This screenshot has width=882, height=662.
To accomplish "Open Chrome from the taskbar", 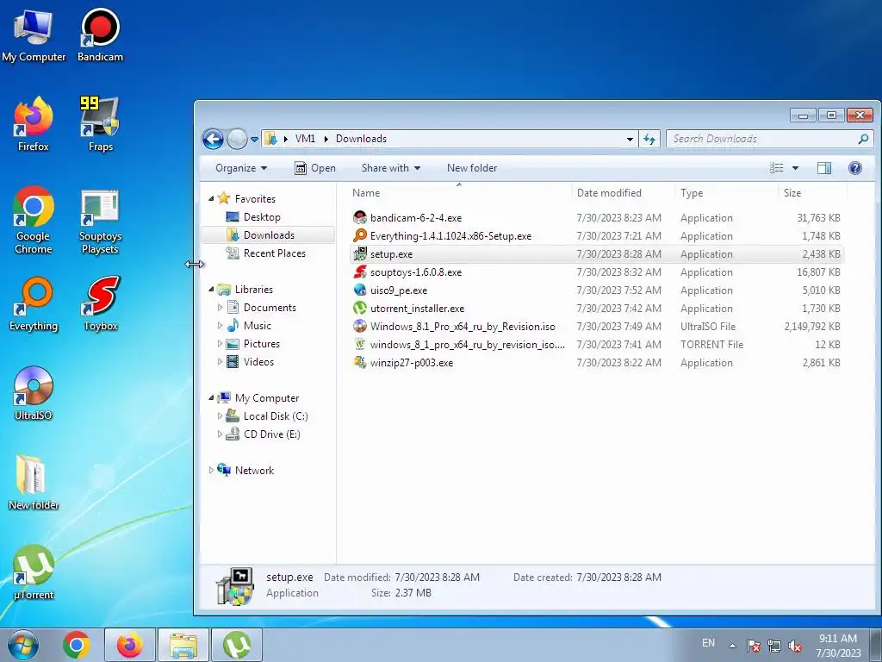I will click(x=77, y=645).
